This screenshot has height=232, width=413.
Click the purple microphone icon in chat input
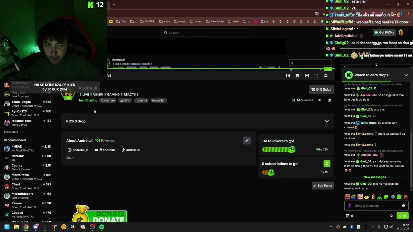(349, 206)
